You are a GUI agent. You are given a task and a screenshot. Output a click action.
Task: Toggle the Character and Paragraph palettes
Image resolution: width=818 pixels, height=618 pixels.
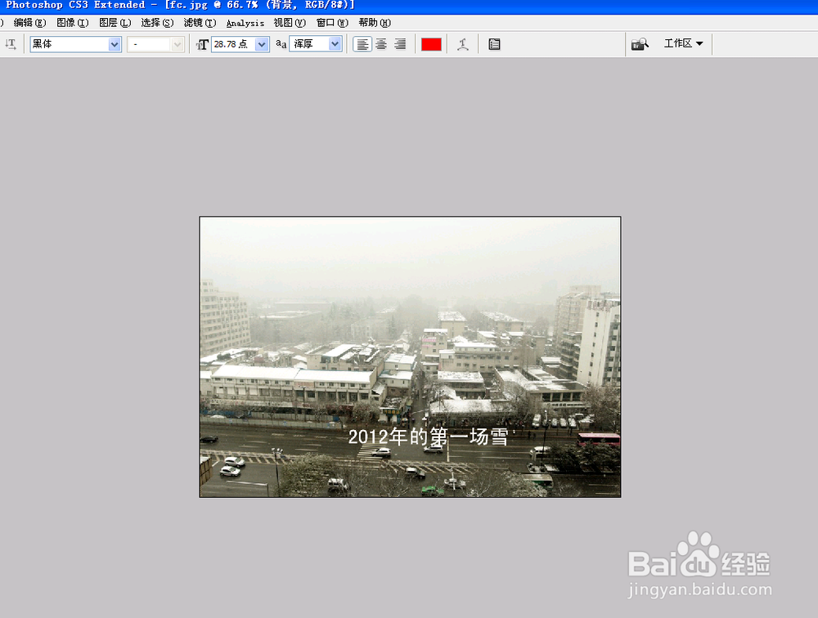pos(495,44)
